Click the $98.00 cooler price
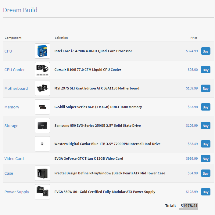215x215 pixels. [193, 70]
